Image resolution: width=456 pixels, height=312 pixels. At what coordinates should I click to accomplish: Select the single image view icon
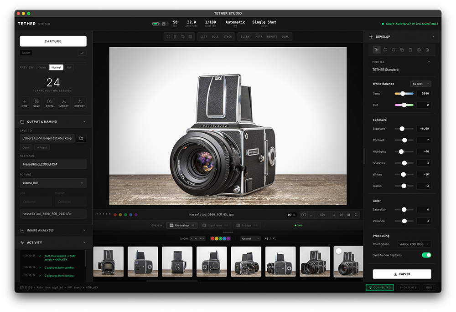(x=168, y=37)
